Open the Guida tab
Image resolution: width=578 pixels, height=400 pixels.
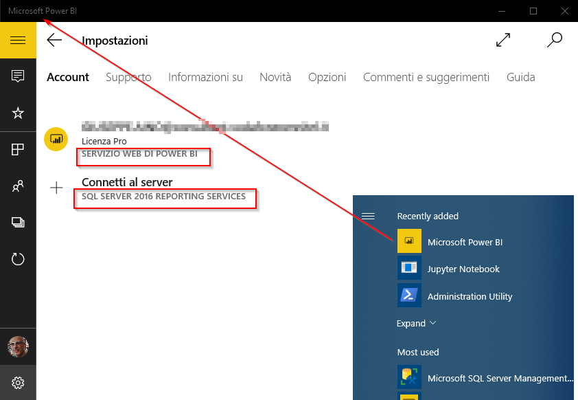click(x=520, y=77)
